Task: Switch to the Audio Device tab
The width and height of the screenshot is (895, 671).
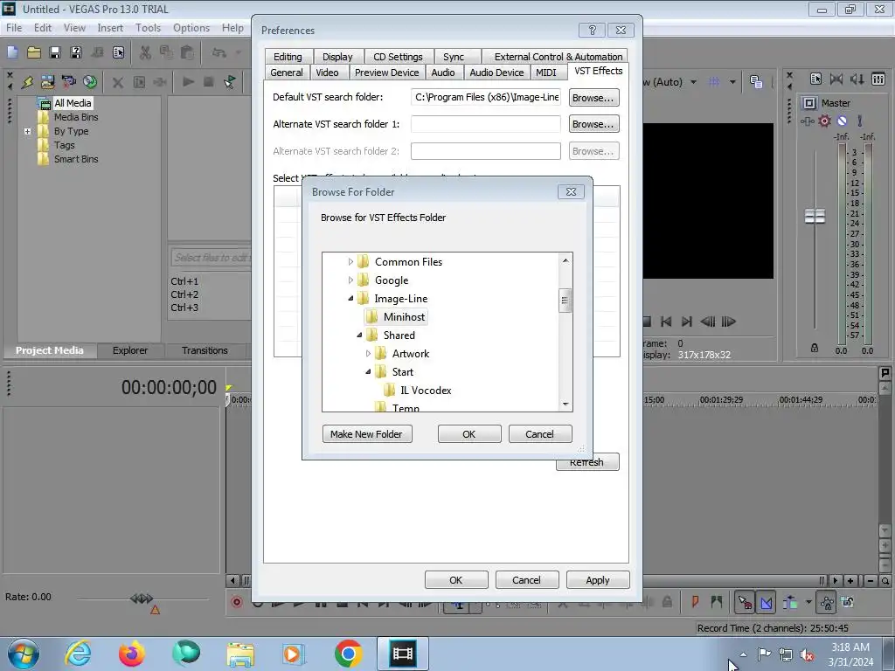Action: point(496,73)
